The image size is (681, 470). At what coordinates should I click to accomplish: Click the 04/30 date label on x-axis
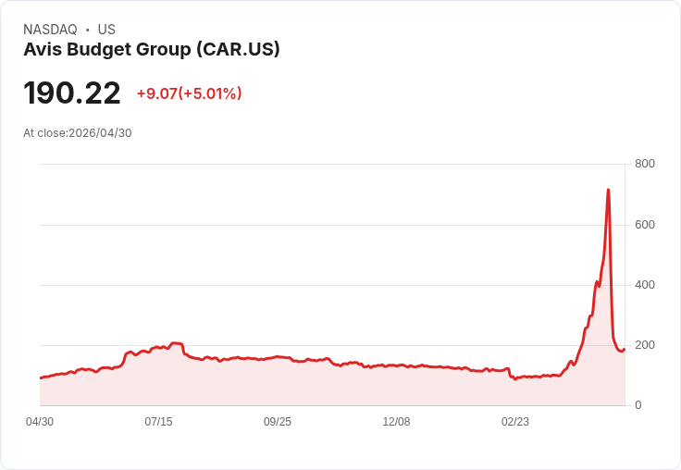tap(40, 422)
